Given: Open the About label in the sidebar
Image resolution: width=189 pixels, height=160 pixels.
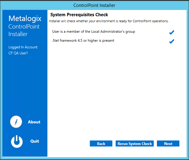Looking at the screenshot, I should [x=34, y=122].
